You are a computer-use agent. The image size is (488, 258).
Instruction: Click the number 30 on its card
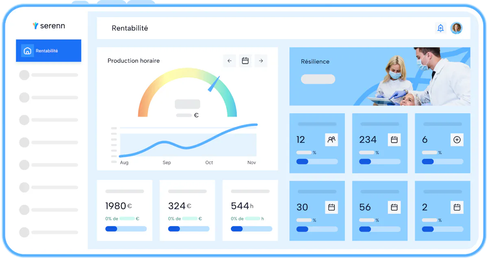click(x=302, y=207)
